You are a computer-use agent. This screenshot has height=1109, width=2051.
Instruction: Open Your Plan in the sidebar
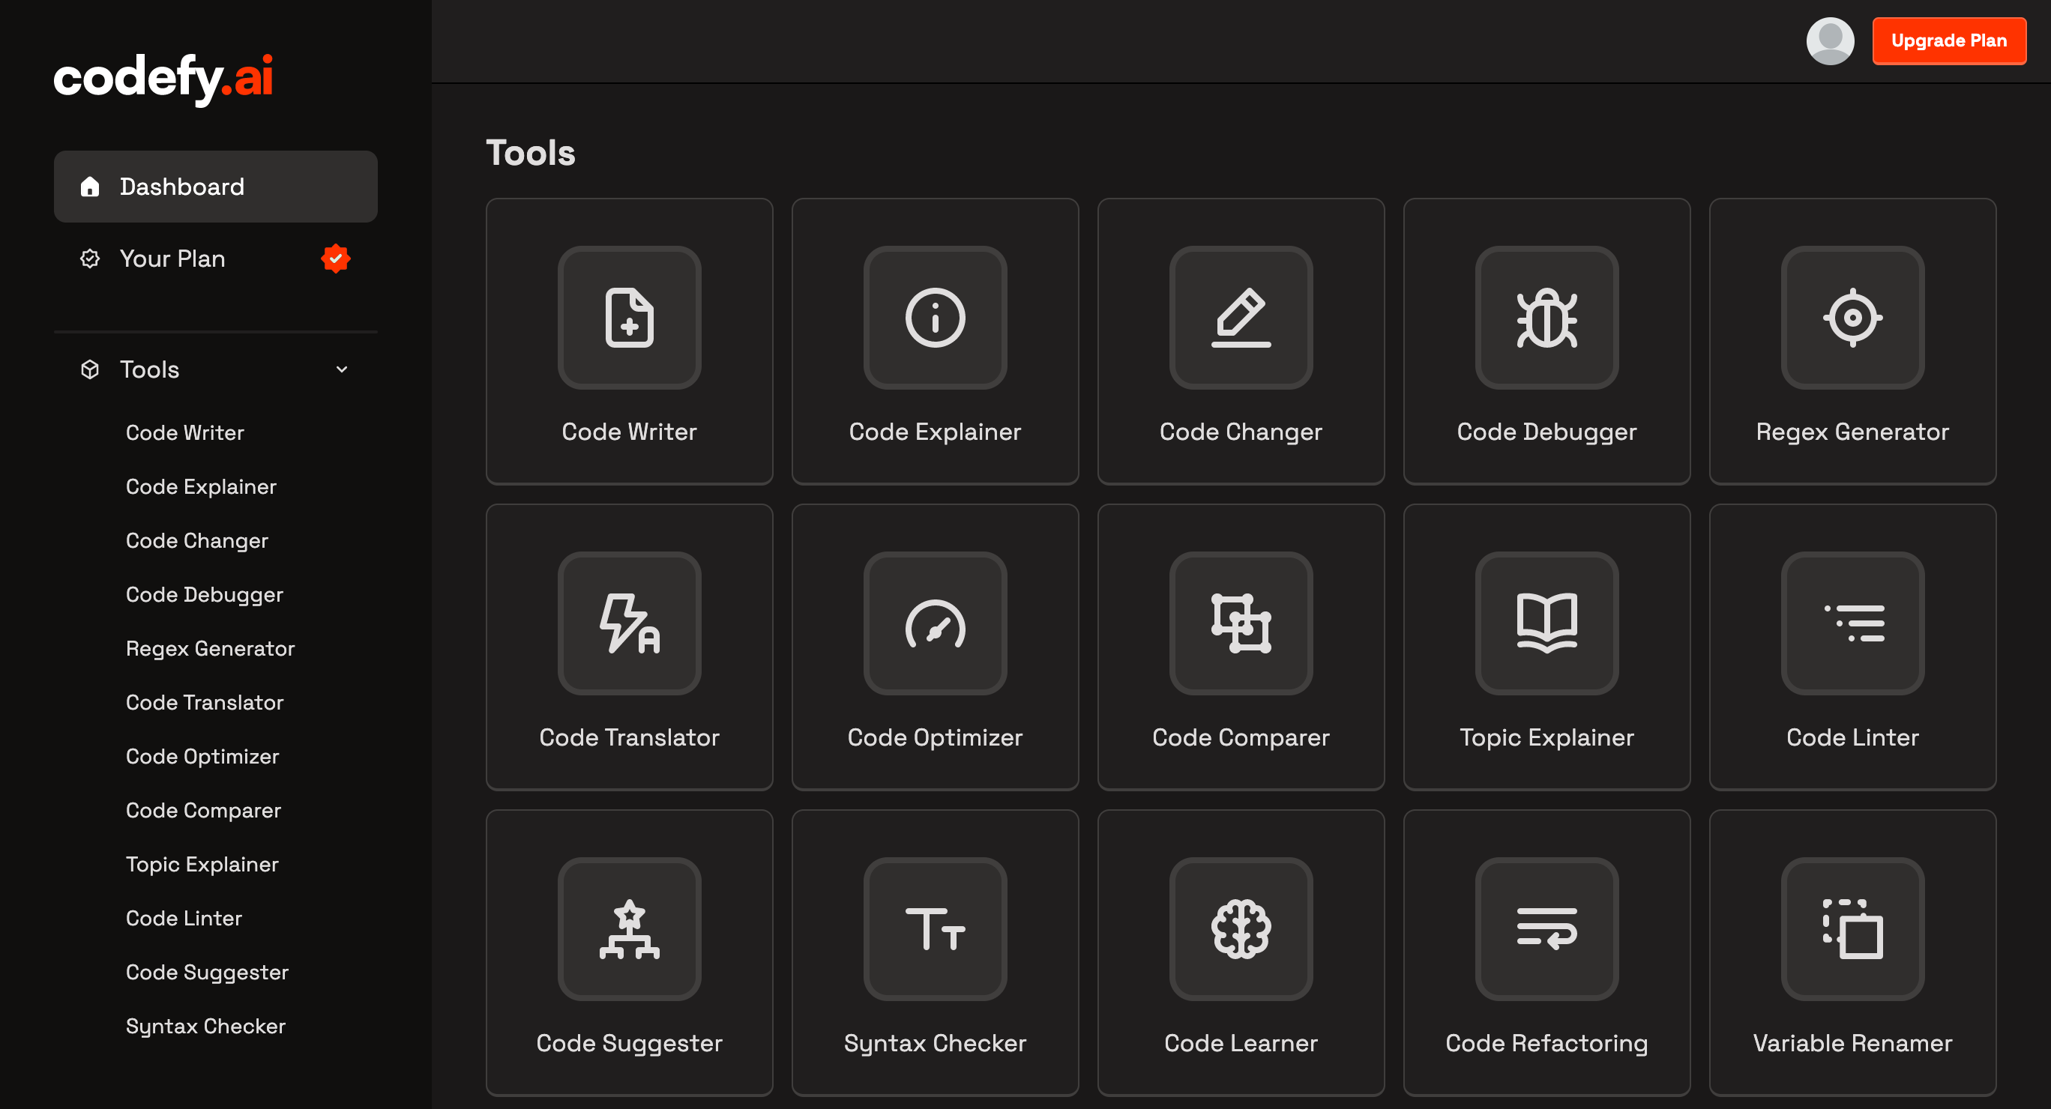click(172, 259)
